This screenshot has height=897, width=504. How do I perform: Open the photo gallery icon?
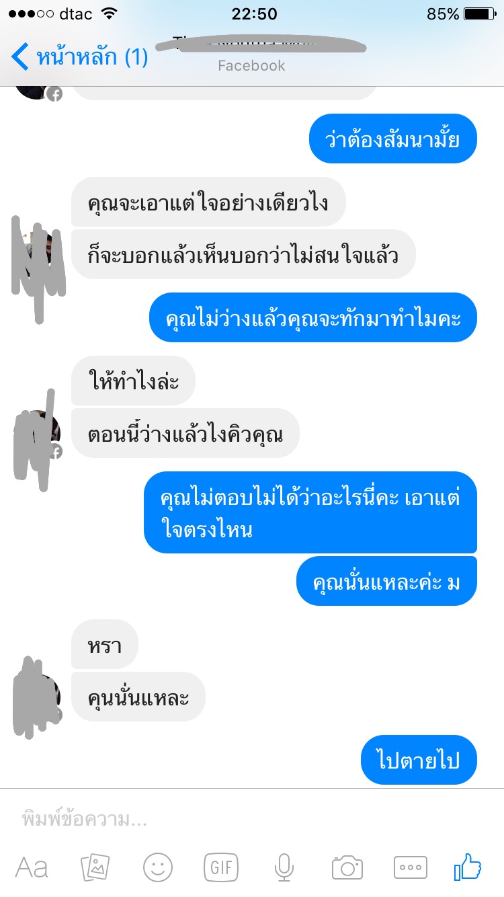click(x=95, y=867)
